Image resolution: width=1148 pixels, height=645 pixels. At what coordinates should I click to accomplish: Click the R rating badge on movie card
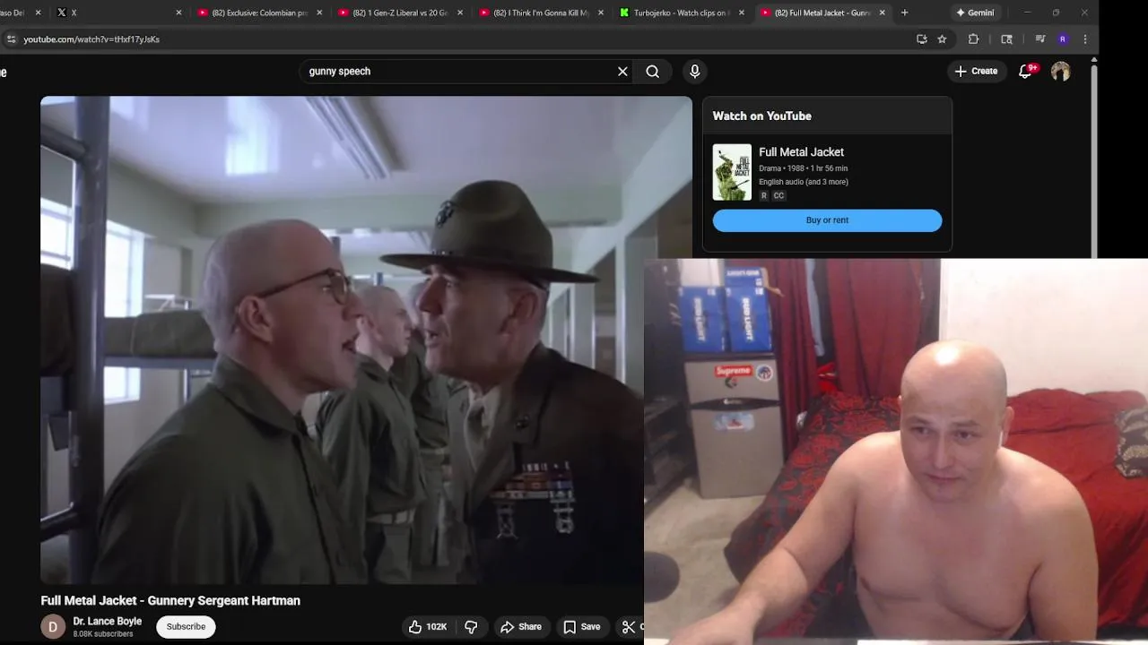coord(764,196)
